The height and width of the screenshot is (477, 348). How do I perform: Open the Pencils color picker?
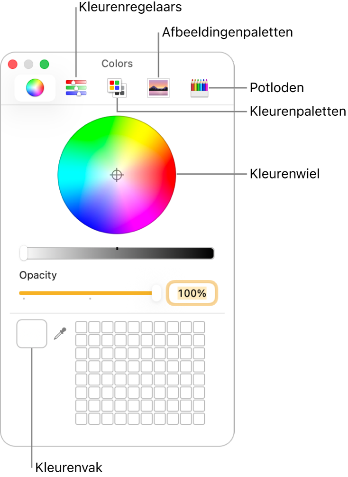pos(199,88)
